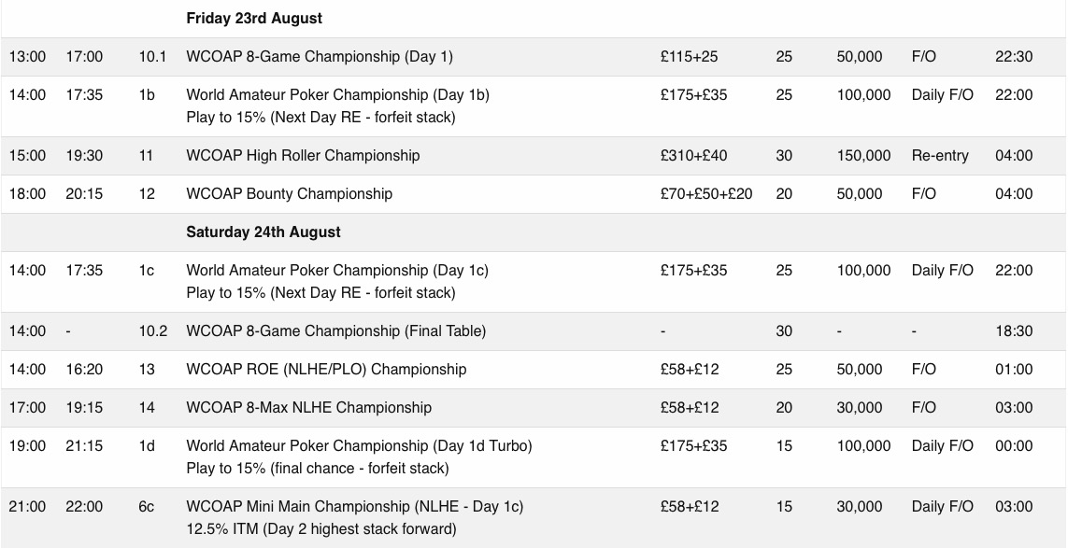The image size is (1068, 548).
Task: Click the 150,000 starting stack value
Action: pos(863,155)
